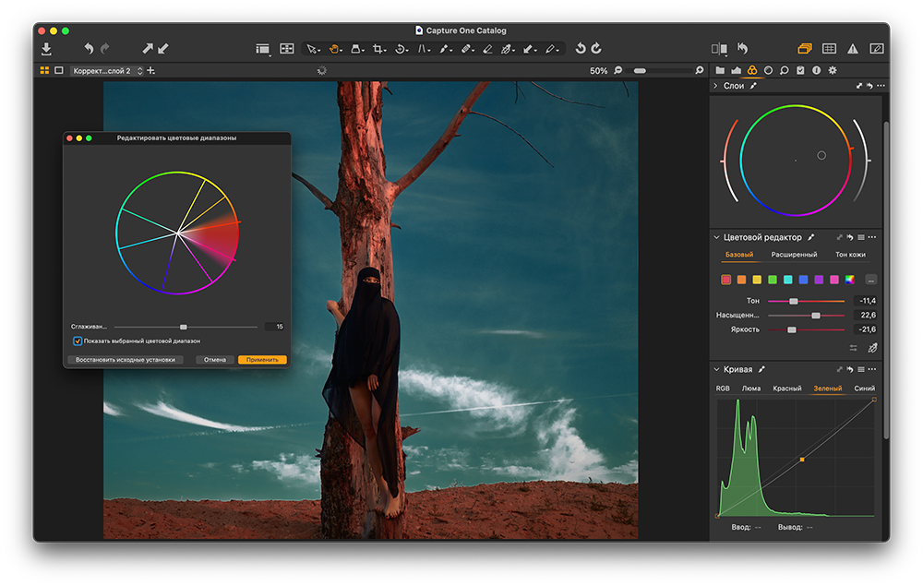Open the Adjustments clipboard tool tab
Viewport: 923px width, 586px height.
pyautogui.click(x=800, y=70)
